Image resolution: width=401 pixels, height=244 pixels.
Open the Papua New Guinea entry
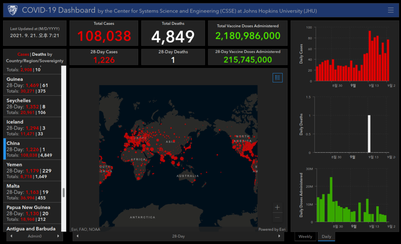click(x=32, y=213)
